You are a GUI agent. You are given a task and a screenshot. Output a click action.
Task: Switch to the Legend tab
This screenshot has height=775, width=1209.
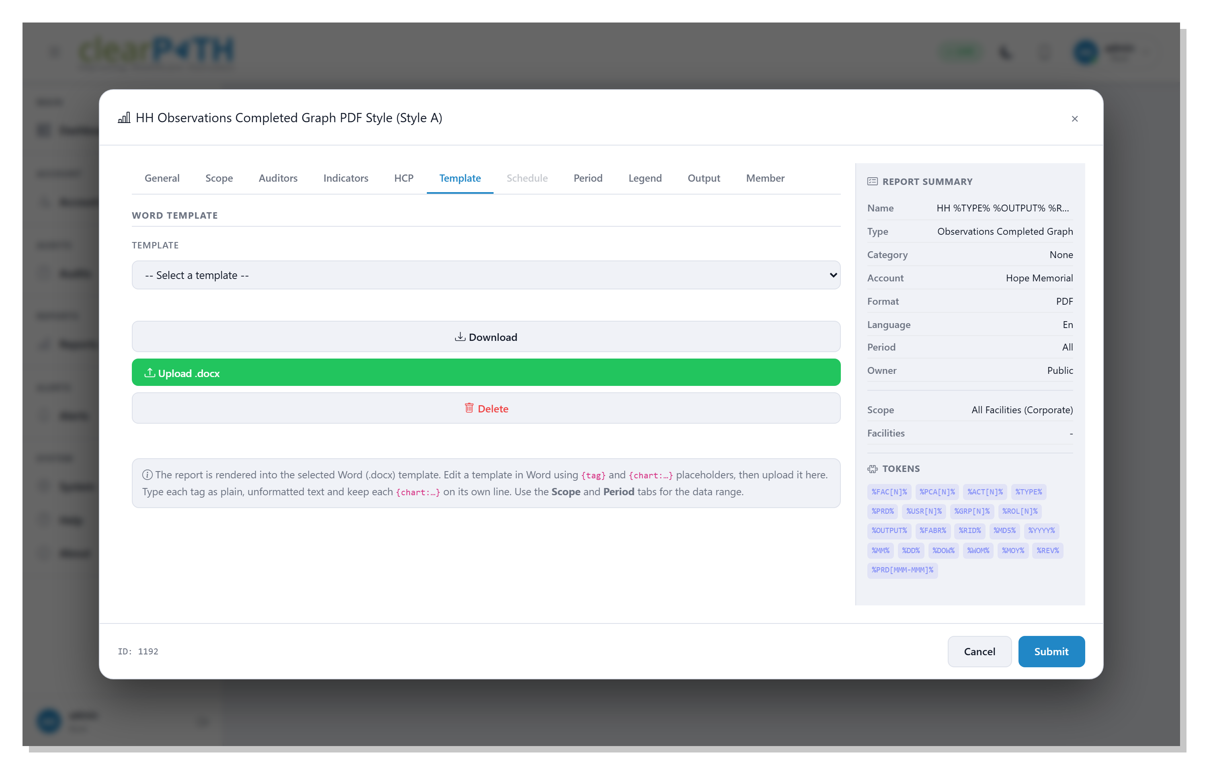[x=645, y=178]
